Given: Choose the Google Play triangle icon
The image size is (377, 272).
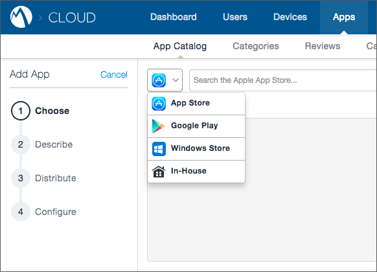Looking at the screenshot, I should [x=159, y=126].
